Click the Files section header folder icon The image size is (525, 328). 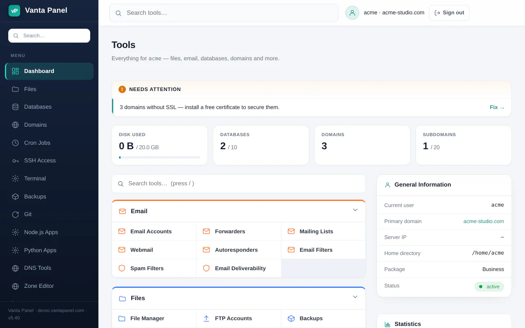122,298
